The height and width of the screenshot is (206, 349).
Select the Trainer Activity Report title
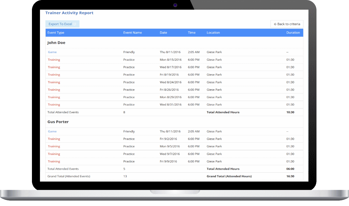click(x=69, y=13)
